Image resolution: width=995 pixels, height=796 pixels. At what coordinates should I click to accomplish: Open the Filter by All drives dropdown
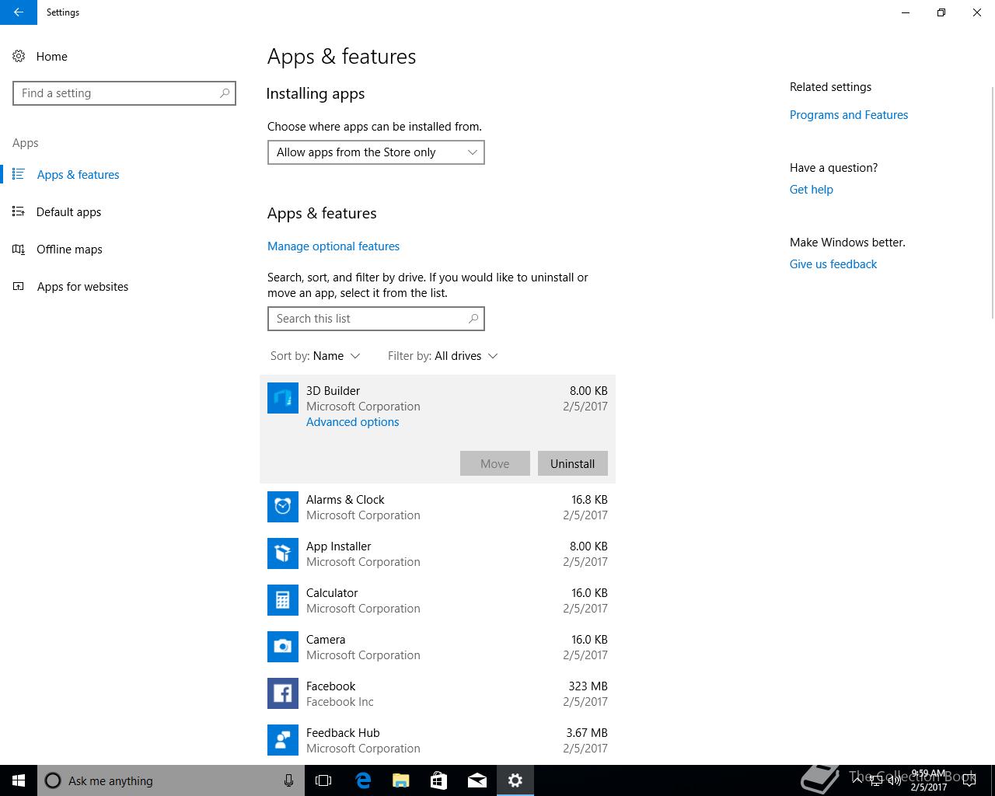443,355
